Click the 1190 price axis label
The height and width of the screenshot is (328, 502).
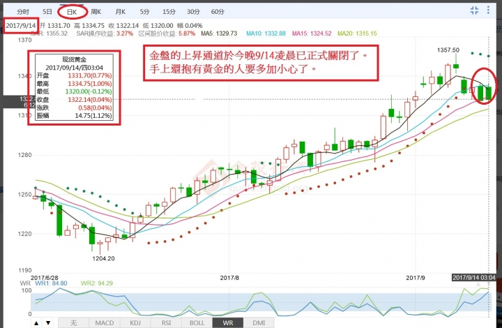click(x=25, y=270)
